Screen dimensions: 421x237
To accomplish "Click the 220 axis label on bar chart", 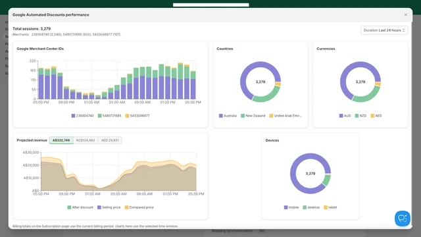I will tap(32, 61).
